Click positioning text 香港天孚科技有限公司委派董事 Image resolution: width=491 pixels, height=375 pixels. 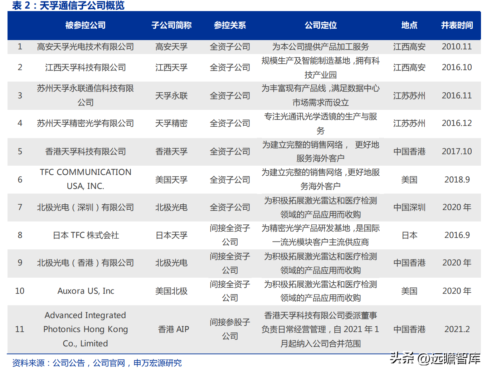321,316
